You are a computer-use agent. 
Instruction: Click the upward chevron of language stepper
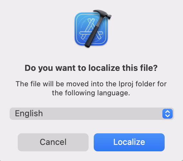(x=168, y=112)
